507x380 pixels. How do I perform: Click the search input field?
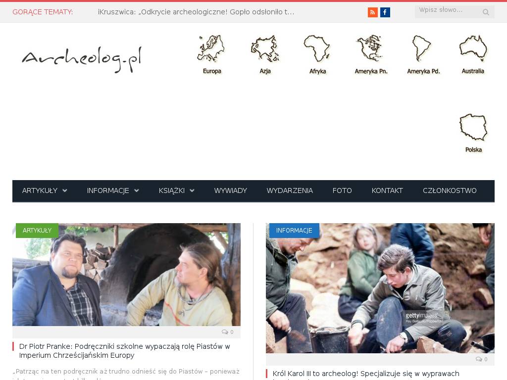tap(446, 10)
